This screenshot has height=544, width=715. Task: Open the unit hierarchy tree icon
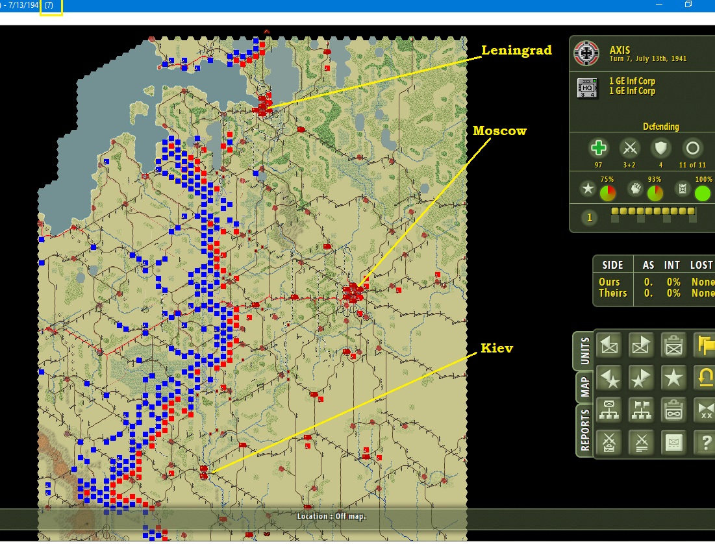pos(609,410)
